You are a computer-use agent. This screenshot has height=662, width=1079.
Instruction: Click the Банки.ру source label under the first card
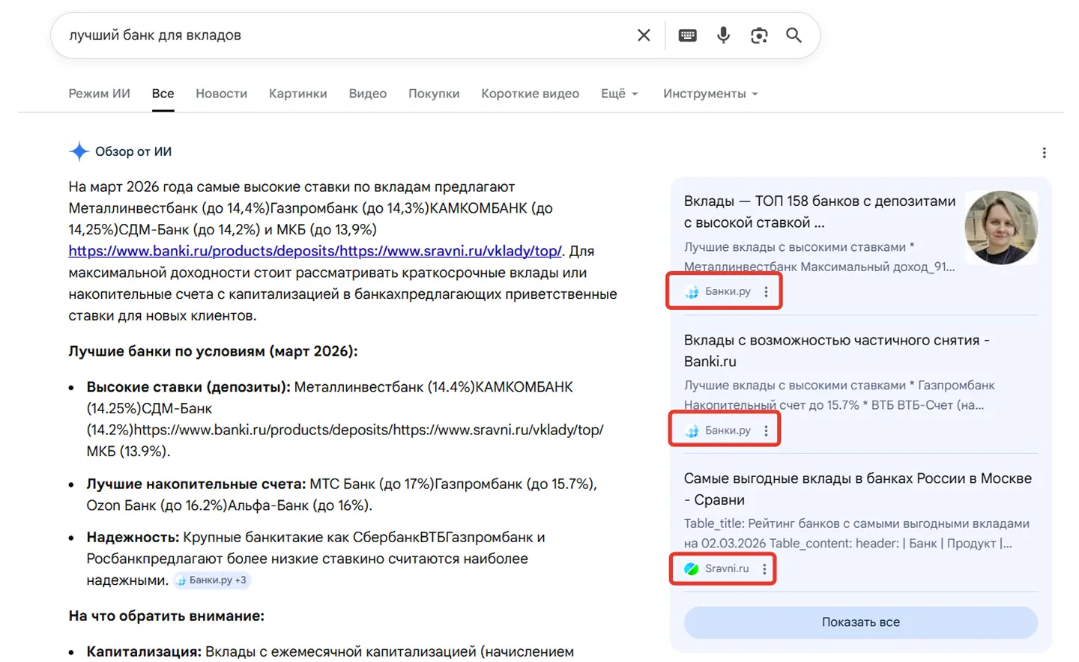728,292
